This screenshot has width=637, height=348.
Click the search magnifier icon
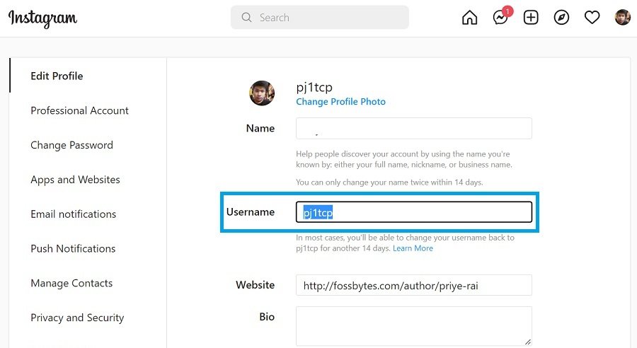pyautogui.click(x=246, y=18)
